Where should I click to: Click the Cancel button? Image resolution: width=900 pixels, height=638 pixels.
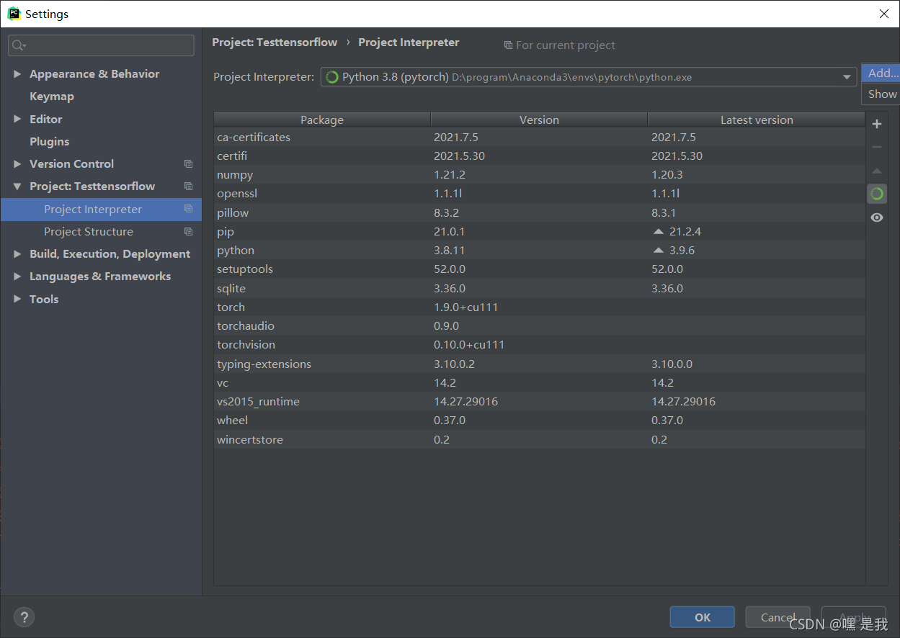click(x=778, y=617)
